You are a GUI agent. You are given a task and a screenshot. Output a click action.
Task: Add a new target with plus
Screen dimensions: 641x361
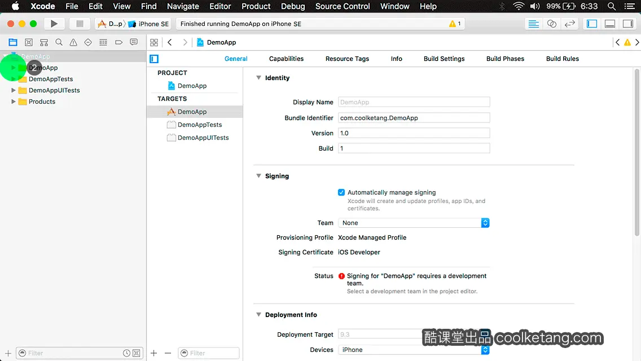coord(153,353)
